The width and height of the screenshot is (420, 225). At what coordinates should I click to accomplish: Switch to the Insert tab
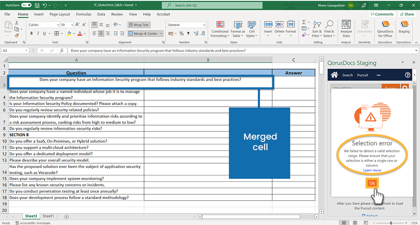(39, 14)
